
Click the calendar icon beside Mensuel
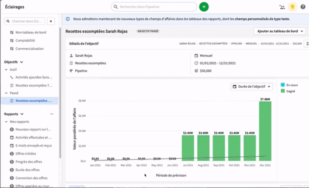[x=196, y=56]
